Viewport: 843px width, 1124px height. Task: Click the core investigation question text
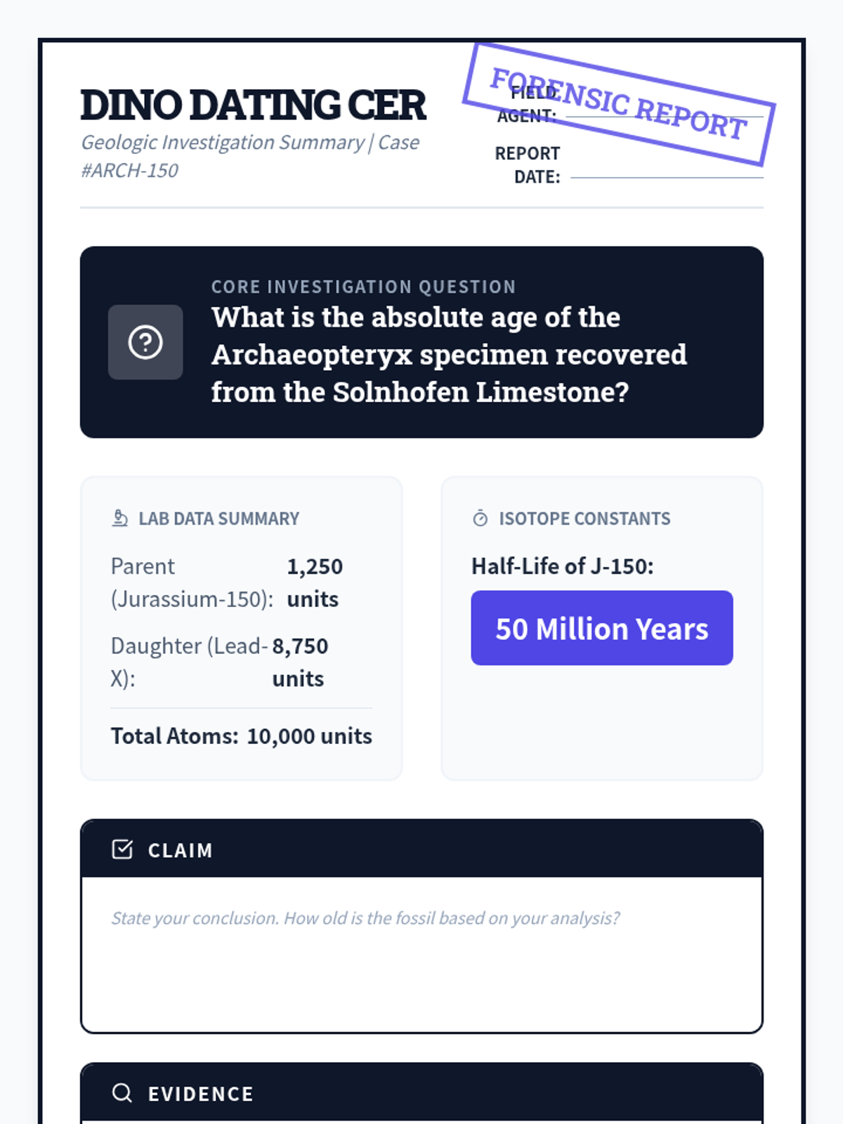tap(448, 354)
